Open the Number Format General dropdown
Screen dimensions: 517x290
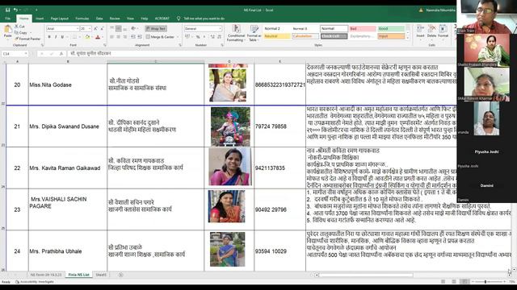220,29
